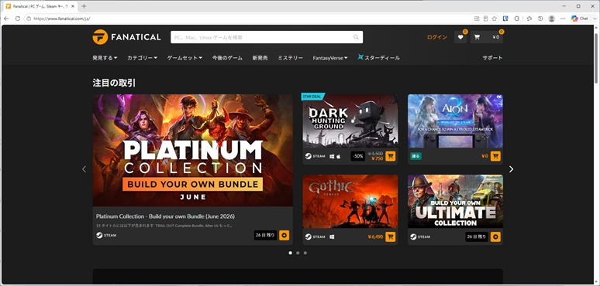Open a new browser tab with plus
Viewport: 600px width, 286px height.
[84, 6]
